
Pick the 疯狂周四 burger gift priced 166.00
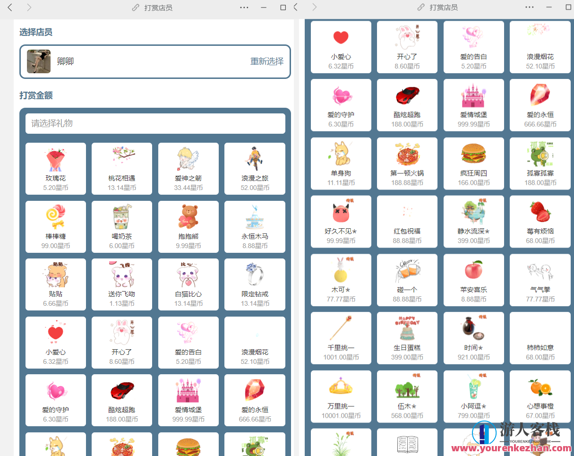pos(474,163)
